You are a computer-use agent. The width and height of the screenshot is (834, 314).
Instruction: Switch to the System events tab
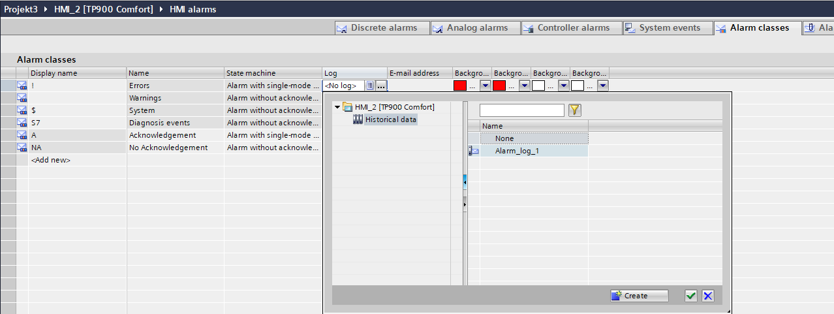(667, 28)
